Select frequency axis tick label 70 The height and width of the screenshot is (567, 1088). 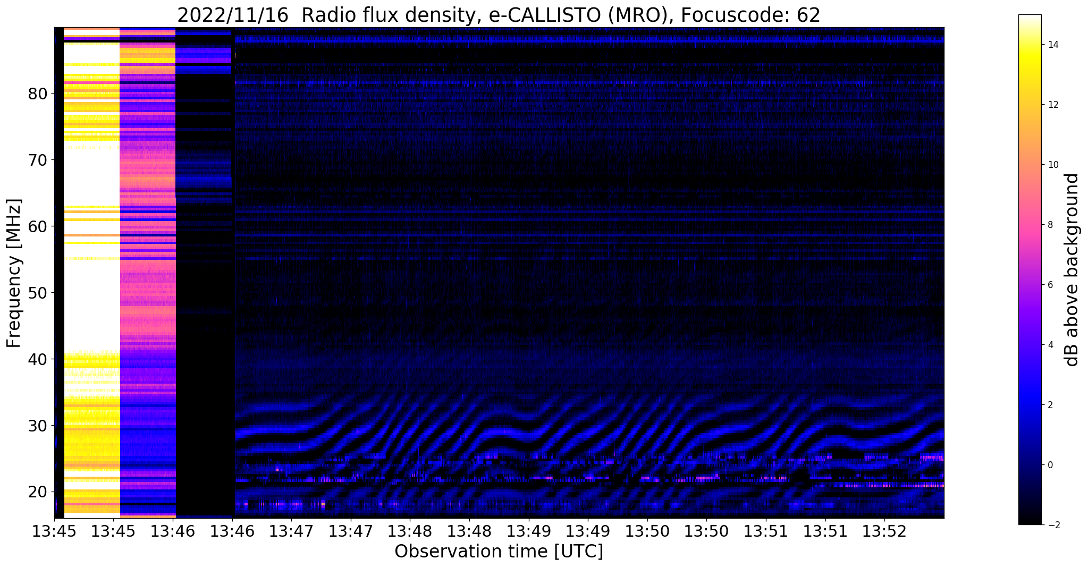(38, 160)
